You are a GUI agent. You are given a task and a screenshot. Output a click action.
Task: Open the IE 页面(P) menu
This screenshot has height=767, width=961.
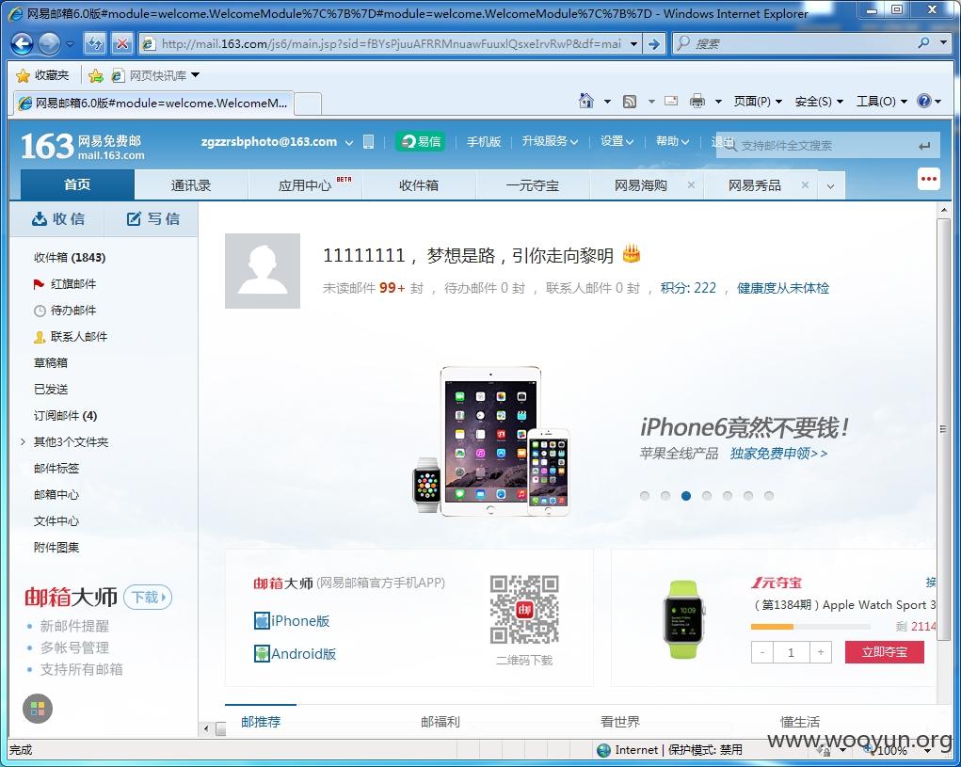[758, 101]
